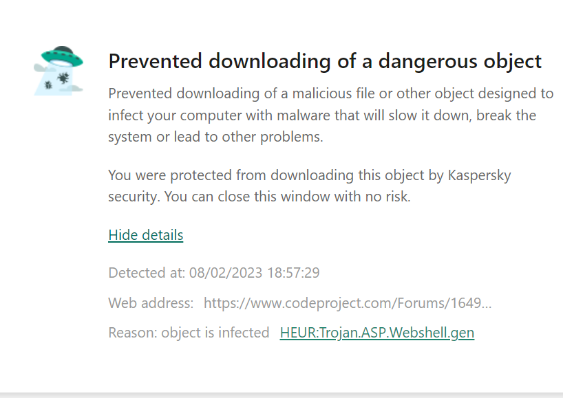
Task: Click the word Kaspersky in the message
Action: point(479,175)
